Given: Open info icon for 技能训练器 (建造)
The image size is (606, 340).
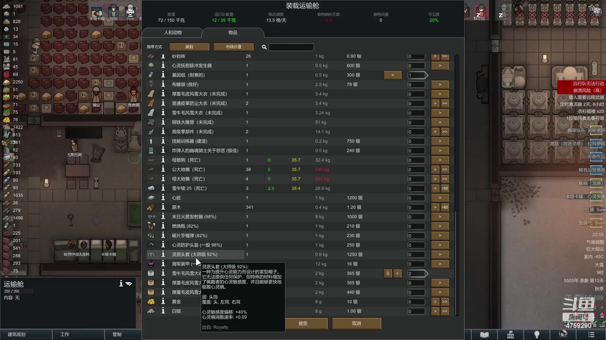Looking at the screenshot, I should pos(163,141).
